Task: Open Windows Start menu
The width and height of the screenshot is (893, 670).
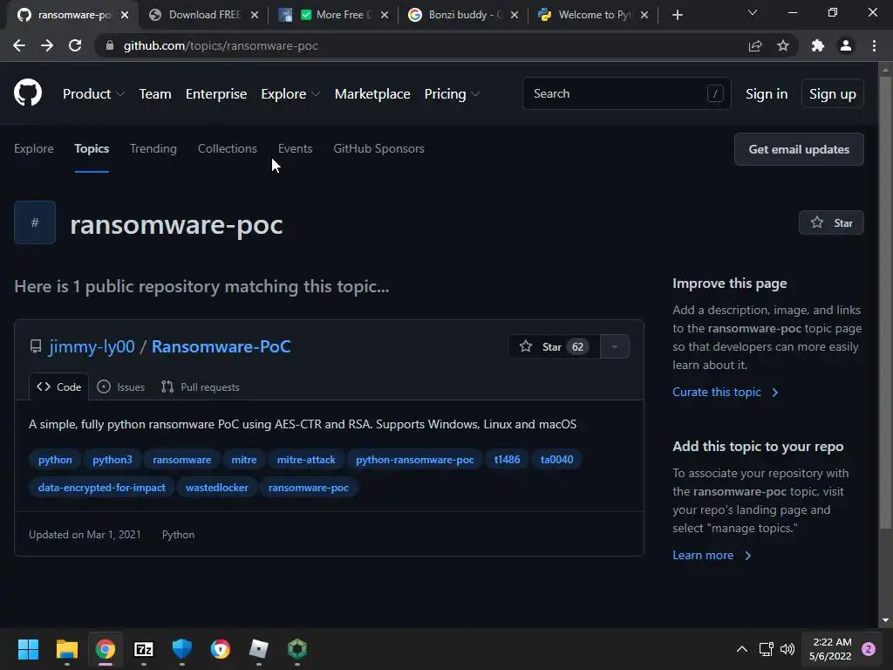Action: [x=28, y=649]
